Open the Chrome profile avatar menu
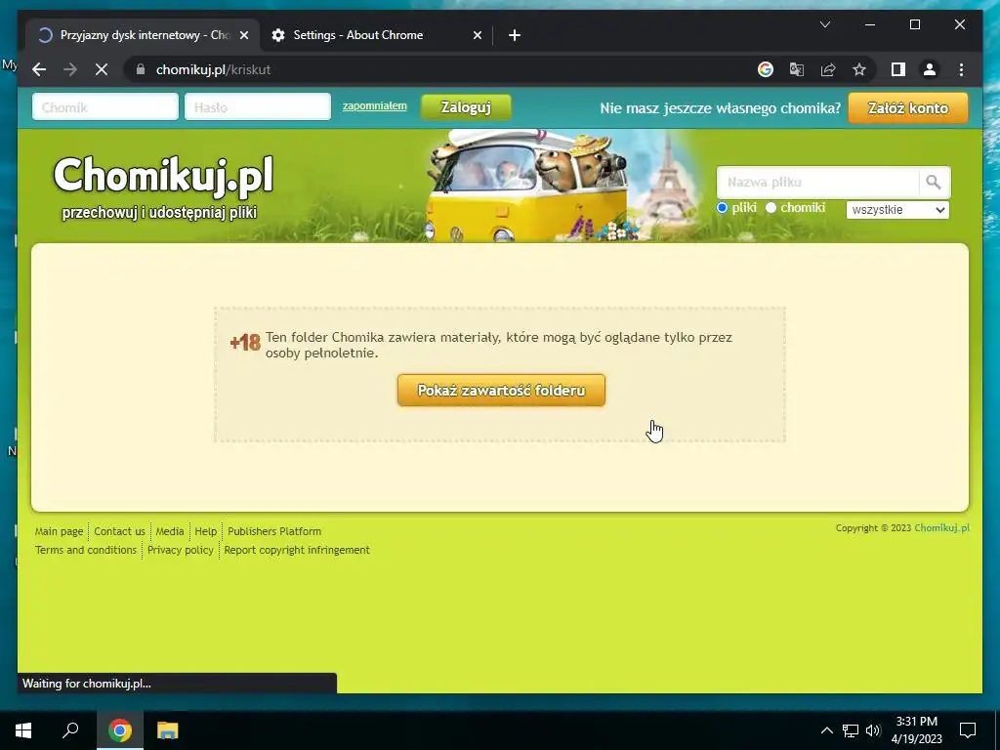The width and height of the screenshot is (1000, 750). click(x=930, y=69)
